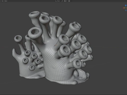Screen dimensions: 127x95
Task: Open the Global transform orientation dropdown
Action: pos(58,1)
